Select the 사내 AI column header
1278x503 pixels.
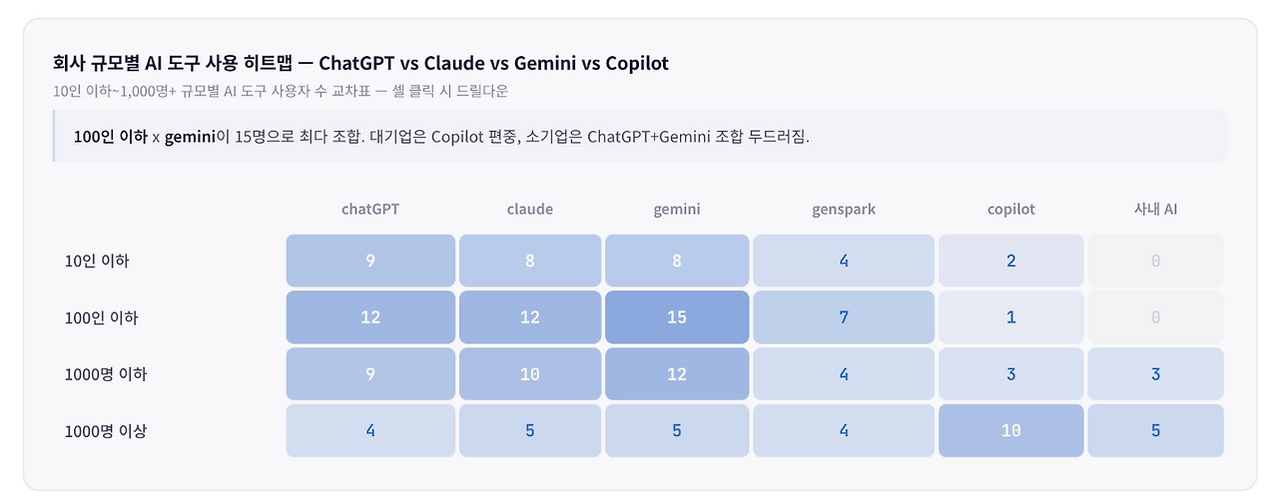(1155, 210)
